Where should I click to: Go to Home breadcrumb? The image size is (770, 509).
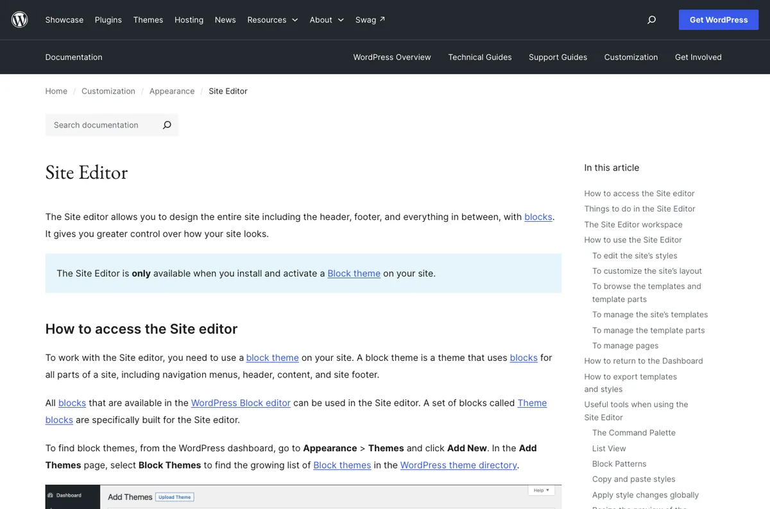[56, 91]
